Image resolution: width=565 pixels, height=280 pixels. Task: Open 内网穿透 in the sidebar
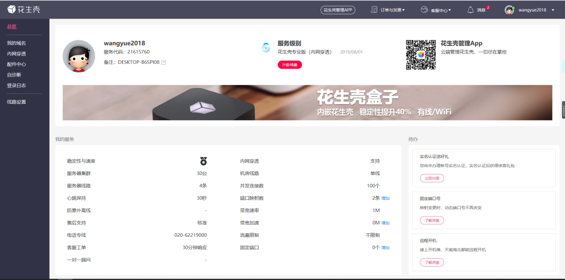point(16,54)
